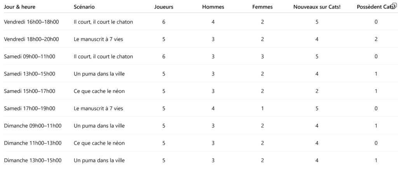Select the "Samedi 15h00–17h00" time slot cell

30,91
